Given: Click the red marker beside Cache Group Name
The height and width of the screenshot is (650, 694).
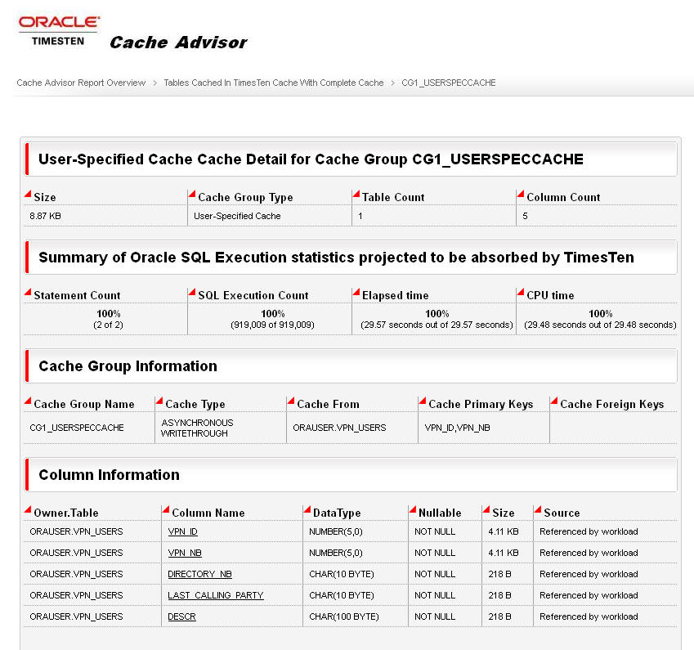Looking at the screenshot, I should pos(28,401).
